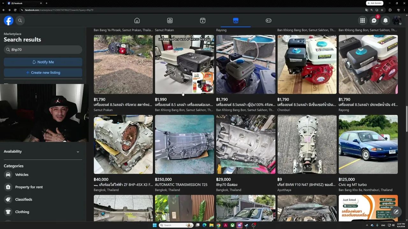Open Microsoft Edge from the taskbar

coord(204,225)
